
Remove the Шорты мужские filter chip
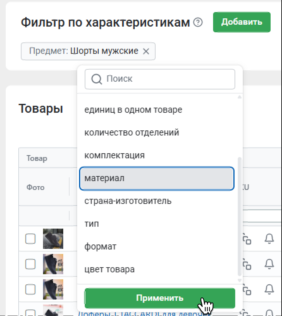146,51
